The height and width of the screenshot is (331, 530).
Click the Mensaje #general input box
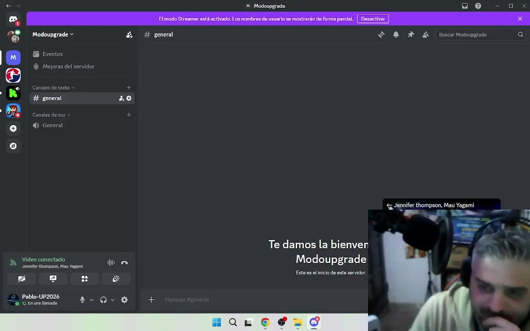[x=264, y=300]
